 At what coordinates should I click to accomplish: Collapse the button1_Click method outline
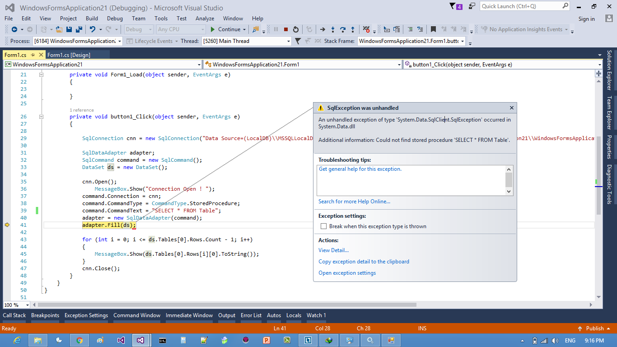click(41, 117)
